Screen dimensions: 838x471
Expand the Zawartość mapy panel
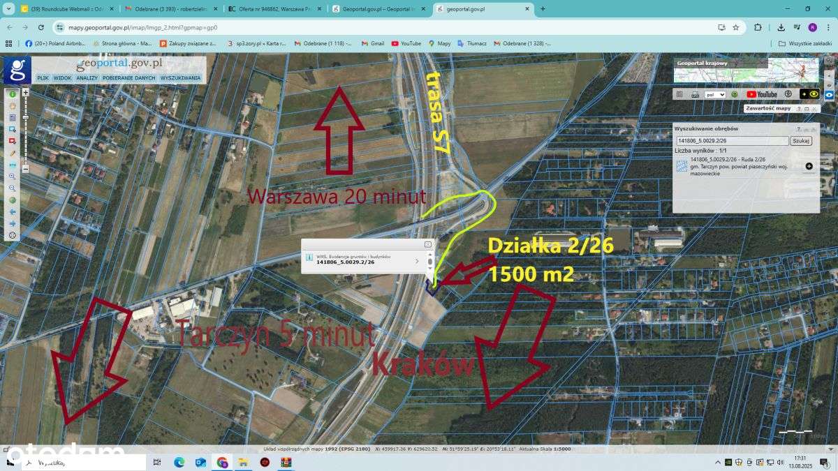(807, 109)
